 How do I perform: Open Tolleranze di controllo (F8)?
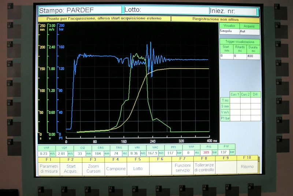(x=204, y=168)
